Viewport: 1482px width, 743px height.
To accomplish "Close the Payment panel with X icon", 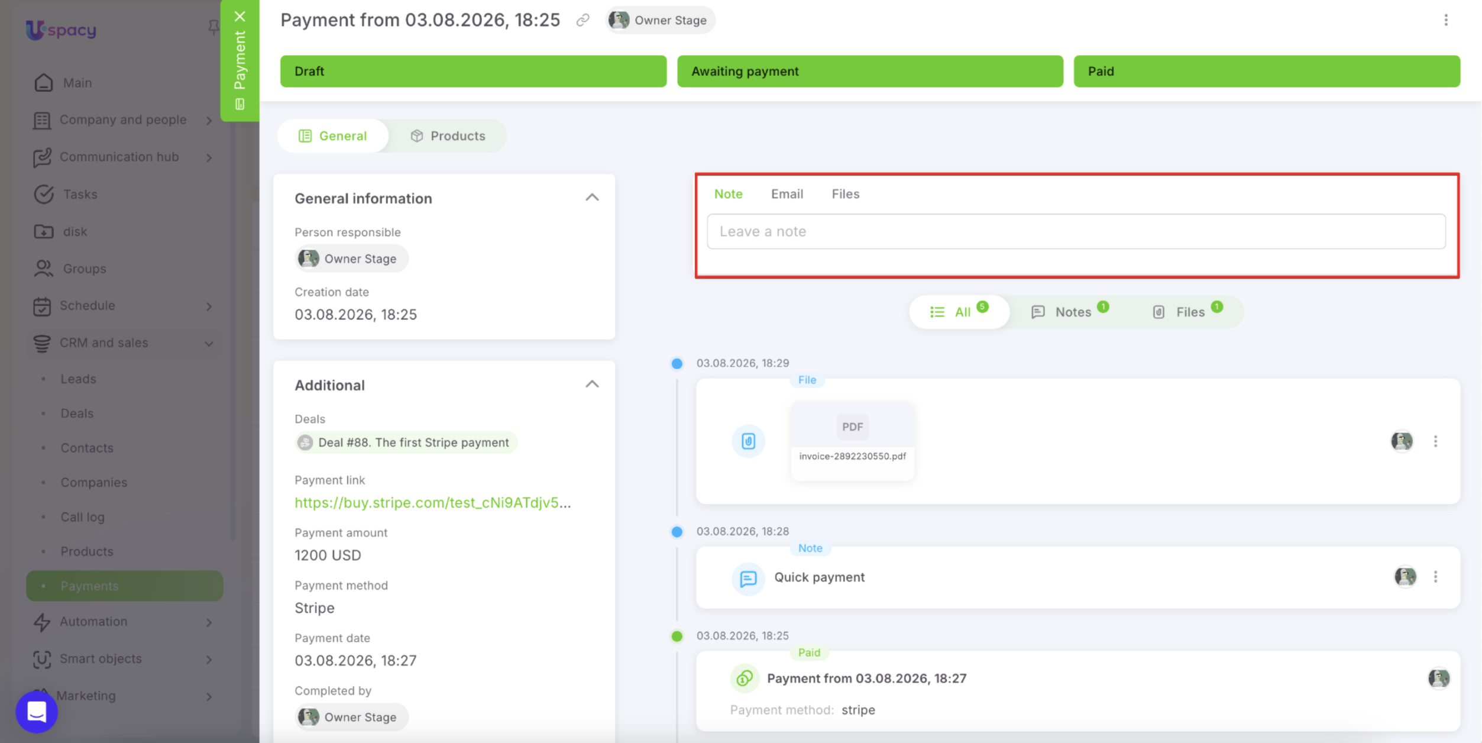I will click(240, 17).
